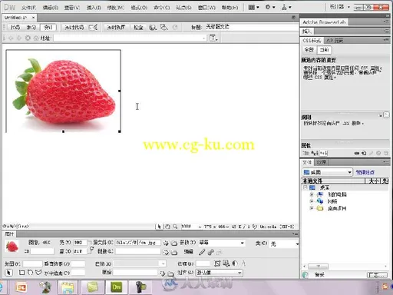The height and width of the screenshot is (295, 393).
Task: Click the Live Code options icon
Action: tap(93, 27)
